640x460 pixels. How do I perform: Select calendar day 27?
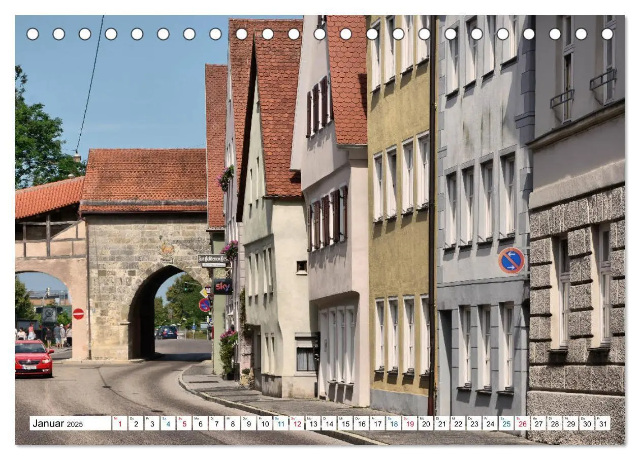tap(539, 423)
